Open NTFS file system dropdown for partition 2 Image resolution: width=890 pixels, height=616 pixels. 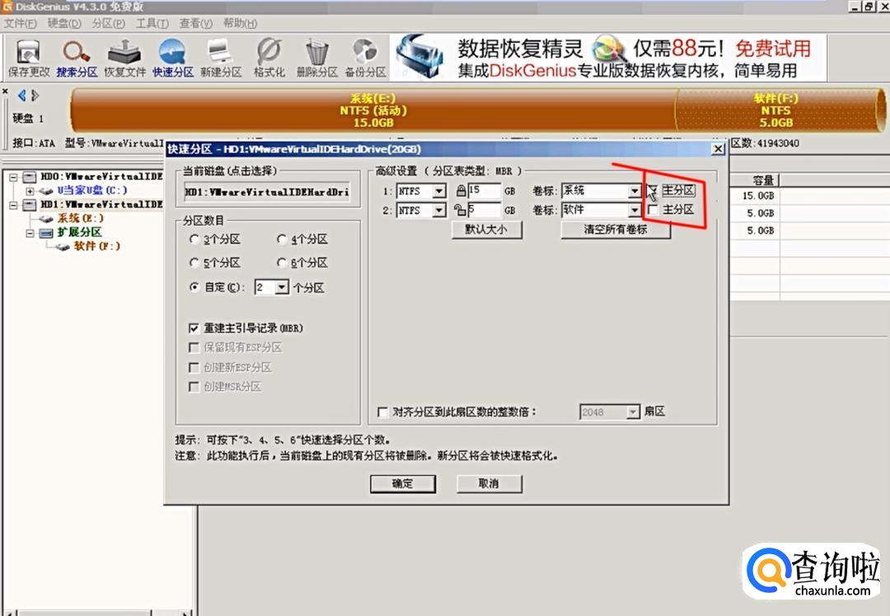click(438, 211)
